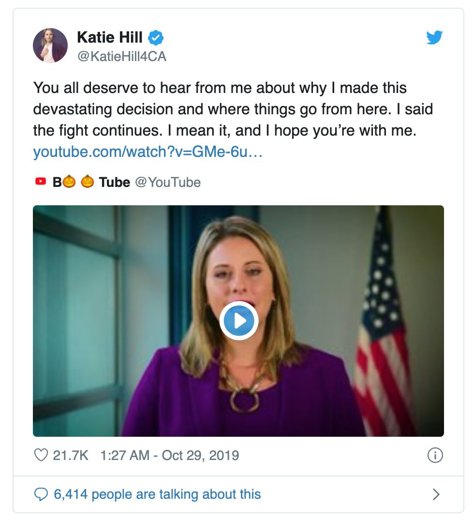The height and width of the screenshot is (521, 474).
Task: Expand the conversation with the right chevron
Action: click(436, 494)
